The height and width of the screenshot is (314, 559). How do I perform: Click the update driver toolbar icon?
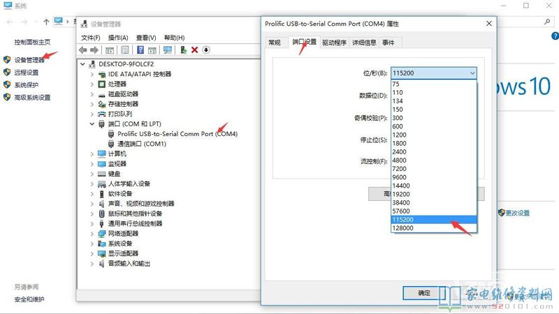click(x=183, y=50)
